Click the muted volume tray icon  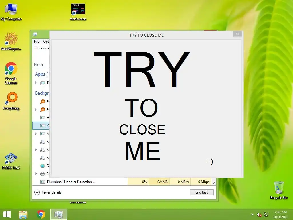point(259,215)
